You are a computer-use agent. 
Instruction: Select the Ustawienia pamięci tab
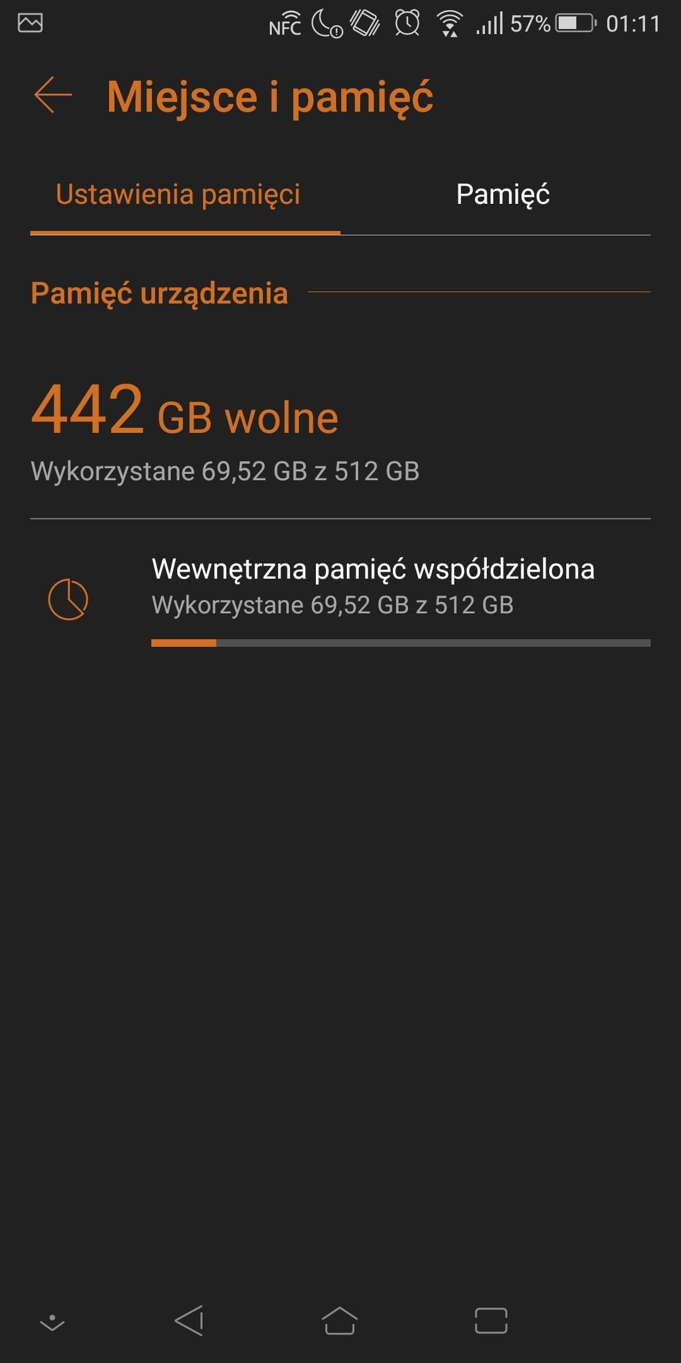[178, 194]
